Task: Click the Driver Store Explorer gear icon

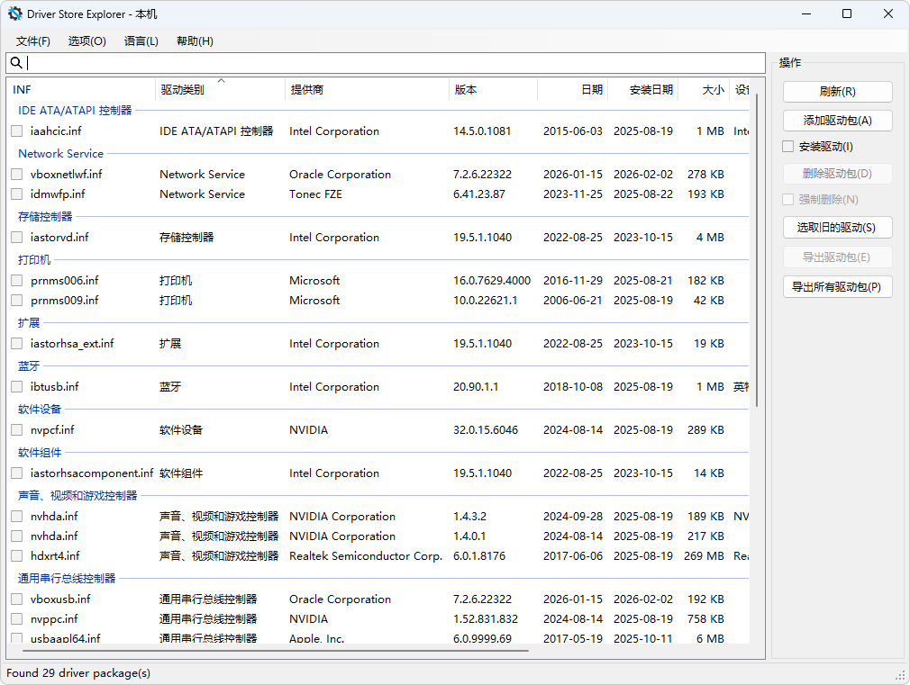Action: [15, 14]
